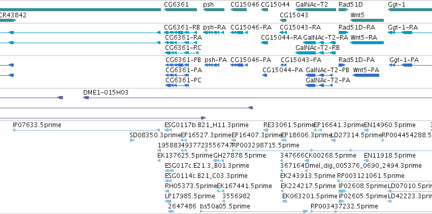432x214 pixels.
Task: Click the Dmel_dig_005376_0690_2494.3prime label
Action: 363,166
